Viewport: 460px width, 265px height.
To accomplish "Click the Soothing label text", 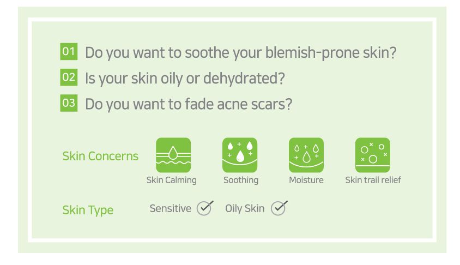I will pyautogui.click(x=241, y=180).
